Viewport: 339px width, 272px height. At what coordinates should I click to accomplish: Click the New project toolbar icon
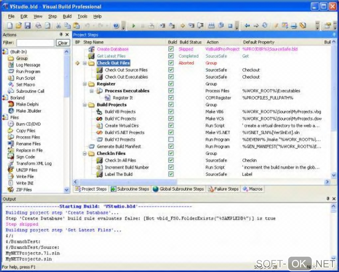10,26
